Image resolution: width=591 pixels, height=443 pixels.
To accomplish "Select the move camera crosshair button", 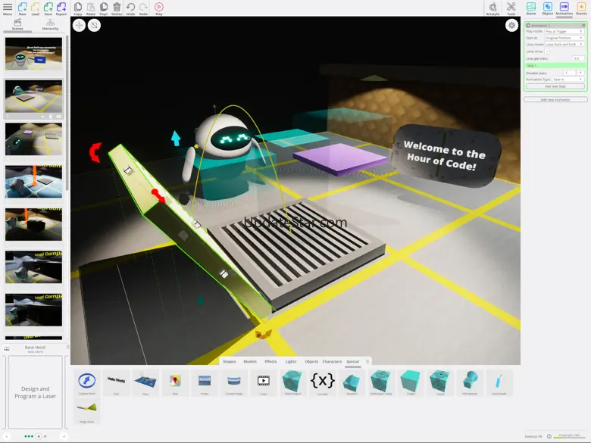I will point(79,25).
